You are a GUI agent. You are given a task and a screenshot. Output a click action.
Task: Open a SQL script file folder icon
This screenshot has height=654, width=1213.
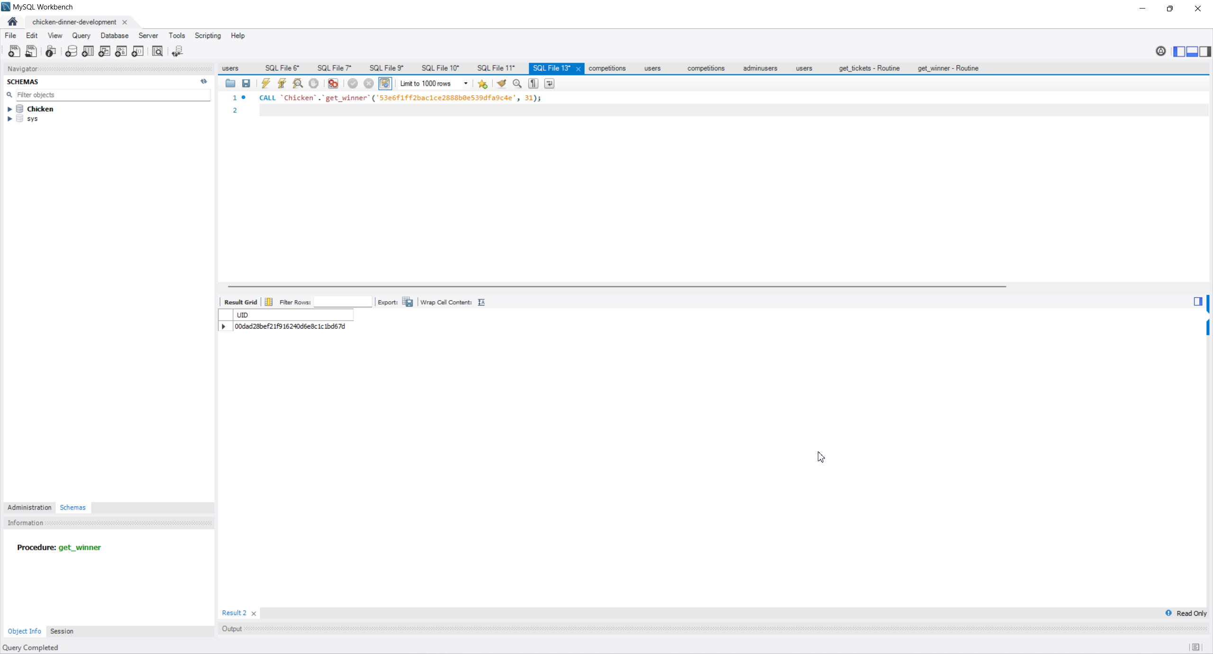click(x=230, y=83)
